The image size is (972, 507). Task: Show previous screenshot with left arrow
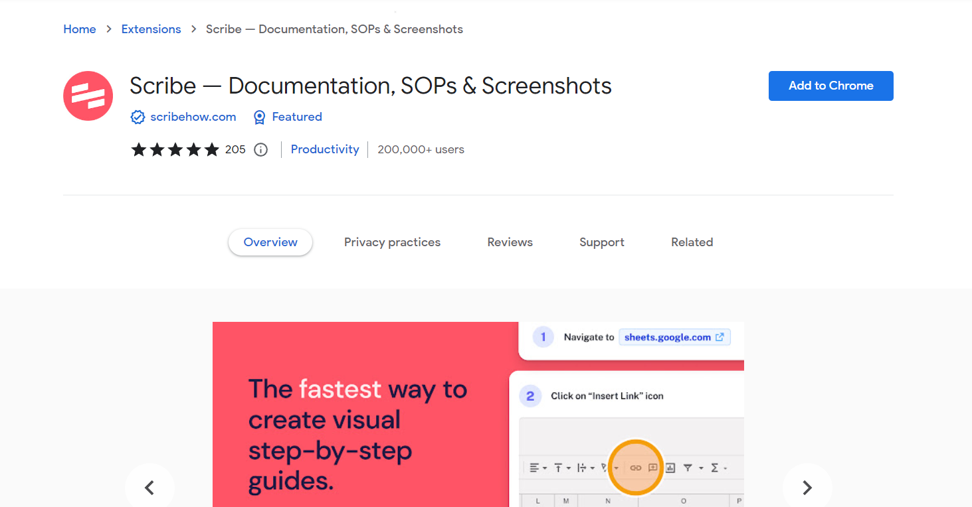149,488
